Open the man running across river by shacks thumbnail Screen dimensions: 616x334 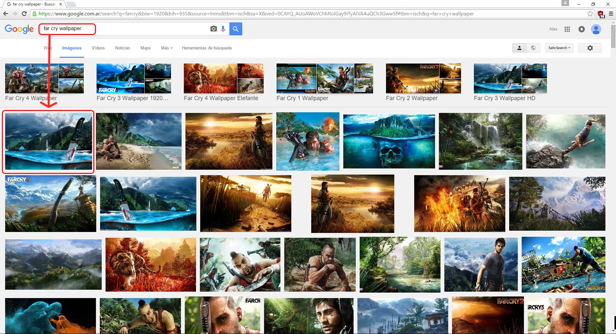tap(563, 265)
